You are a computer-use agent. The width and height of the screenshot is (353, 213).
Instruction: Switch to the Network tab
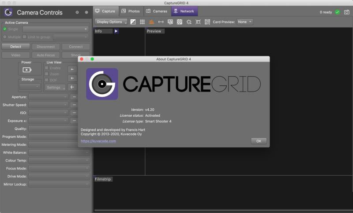pyautogui.click(x=184, y=11)
